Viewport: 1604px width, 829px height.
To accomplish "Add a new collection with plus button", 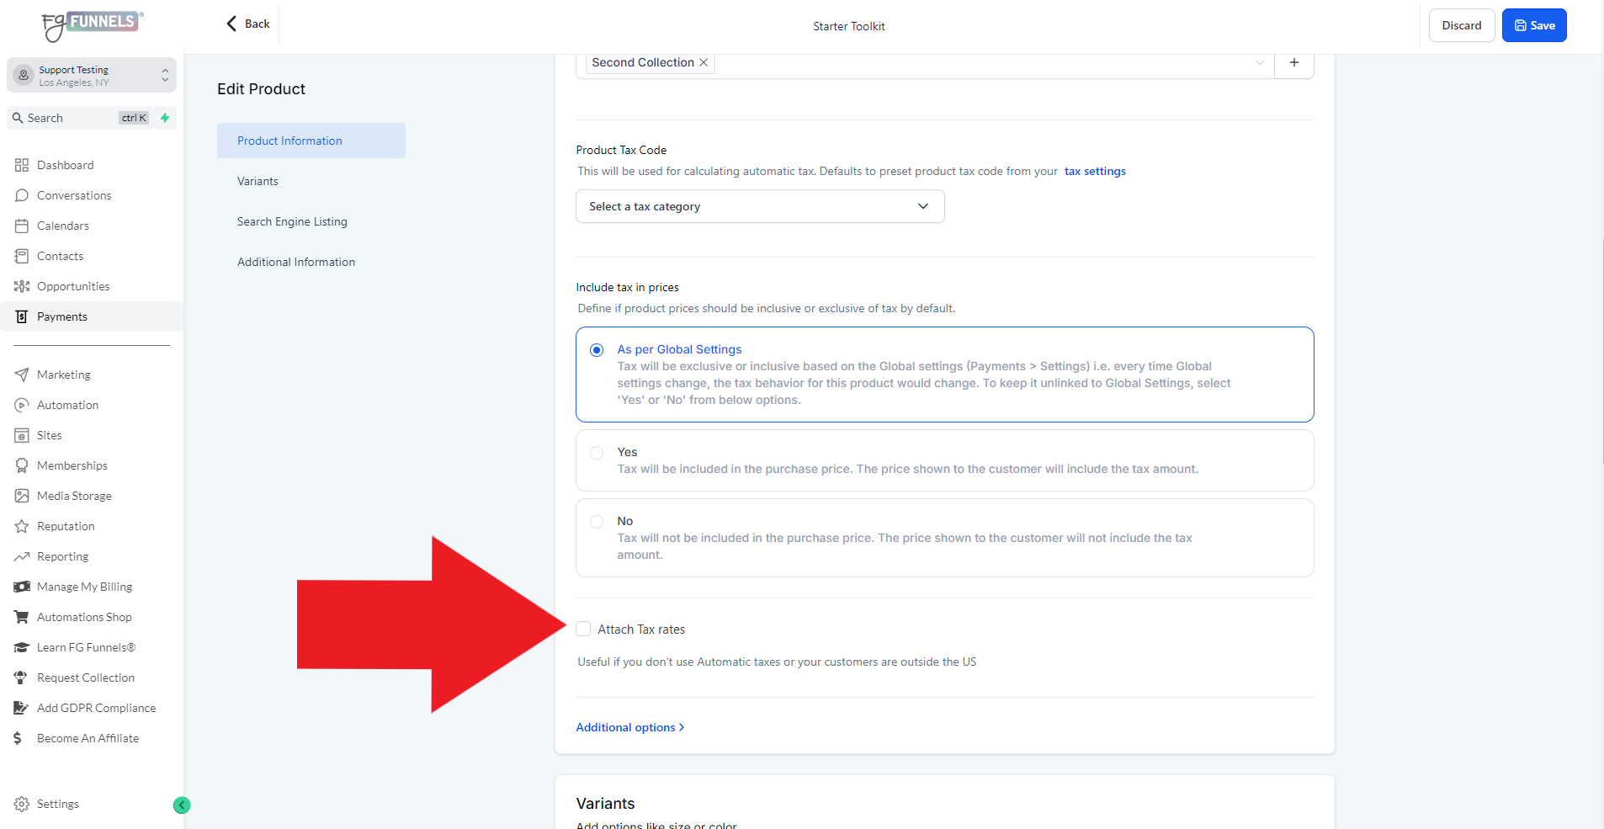I will click(1294, 62).
